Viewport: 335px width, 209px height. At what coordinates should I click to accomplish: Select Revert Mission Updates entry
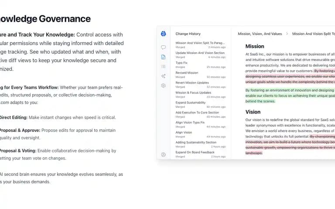click(200, 84)
